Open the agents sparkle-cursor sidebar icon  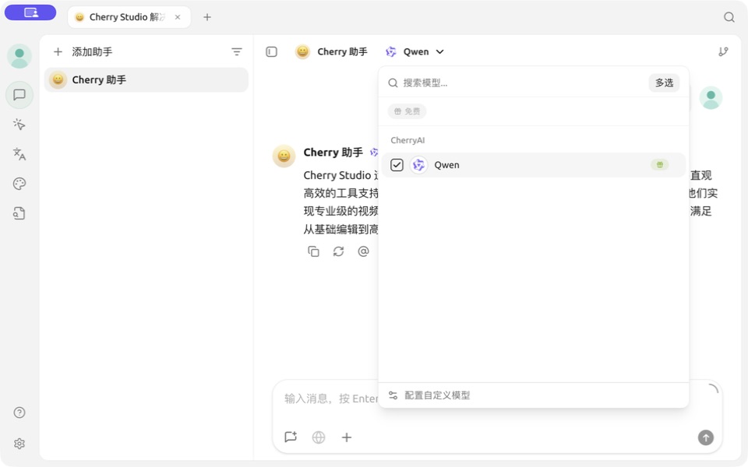[19, 125]
